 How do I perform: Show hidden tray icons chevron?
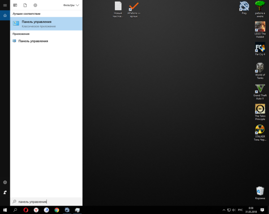[x=224, y=210]
